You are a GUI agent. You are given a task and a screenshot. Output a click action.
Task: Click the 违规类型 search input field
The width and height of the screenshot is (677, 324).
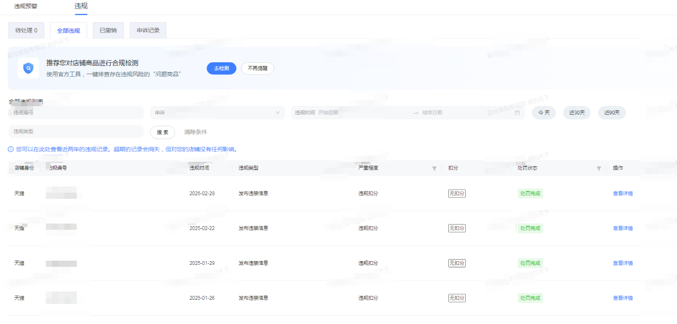tap(76, 132)
